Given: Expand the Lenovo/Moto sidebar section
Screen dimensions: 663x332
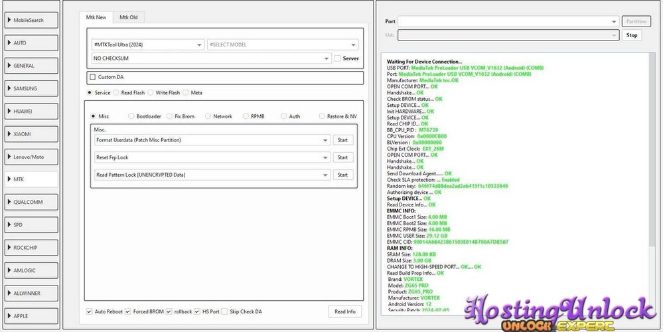Looking at the screenshot, I should tap(31, 157).
